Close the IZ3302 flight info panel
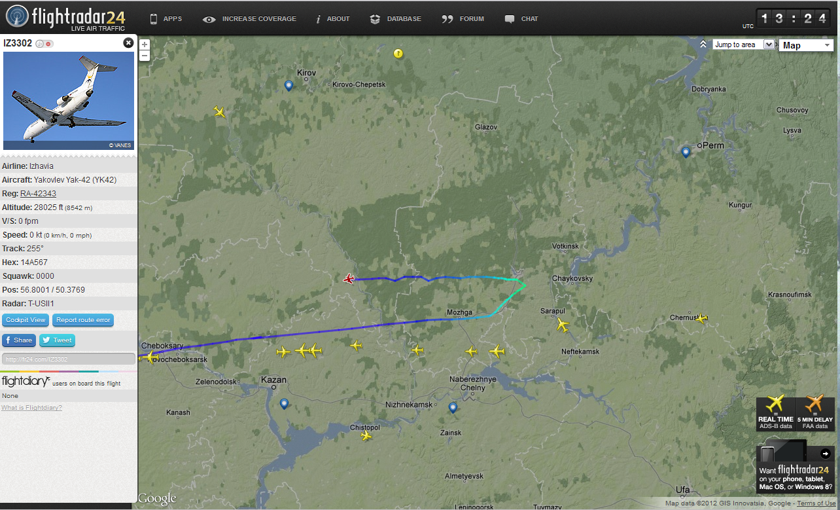 point(128,43)
